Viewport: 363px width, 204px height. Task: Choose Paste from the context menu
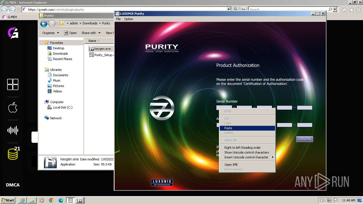pos(247,128)
